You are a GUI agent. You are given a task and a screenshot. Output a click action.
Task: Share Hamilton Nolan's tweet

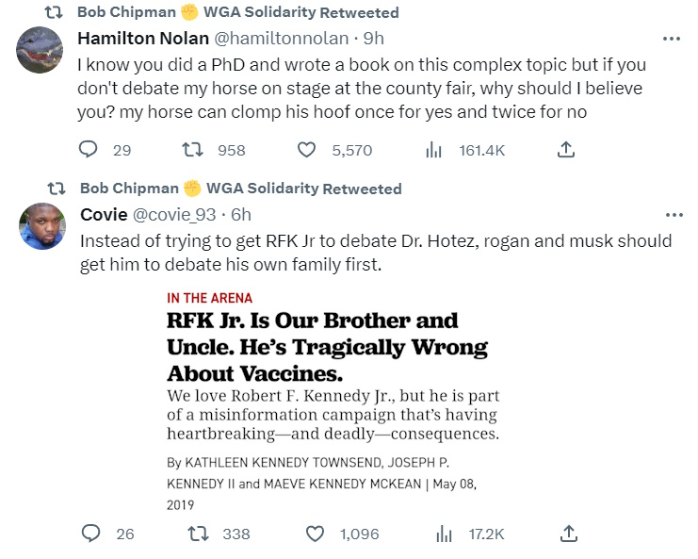pos(565,150)
